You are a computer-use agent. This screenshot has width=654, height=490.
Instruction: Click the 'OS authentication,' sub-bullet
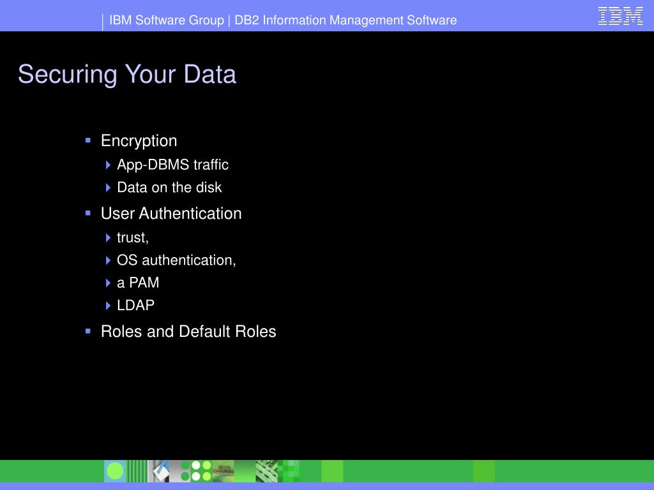point(176,260)
